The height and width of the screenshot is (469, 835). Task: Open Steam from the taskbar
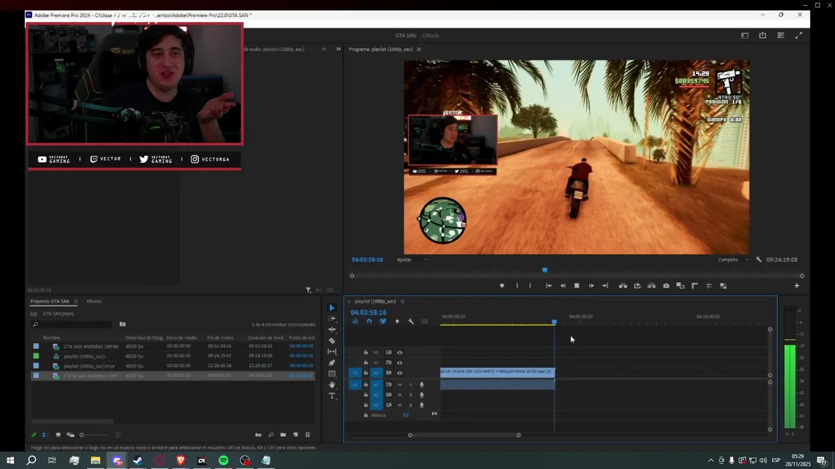coord(138,461)
